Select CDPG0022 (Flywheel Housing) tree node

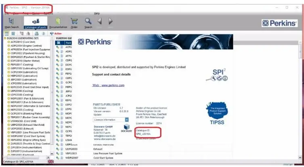click(28, 53)
